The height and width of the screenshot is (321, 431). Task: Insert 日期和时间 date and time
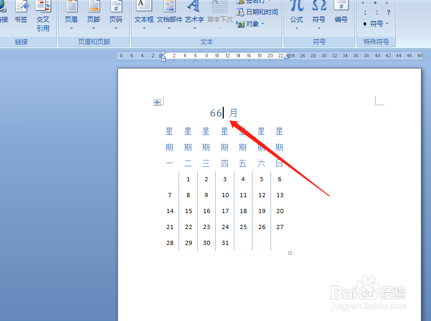(257, 12)
